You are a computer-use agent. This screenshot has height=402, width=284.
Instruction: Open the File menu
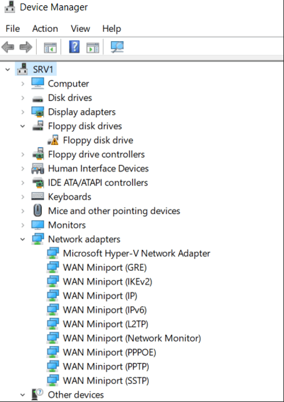tap(13, 28)
